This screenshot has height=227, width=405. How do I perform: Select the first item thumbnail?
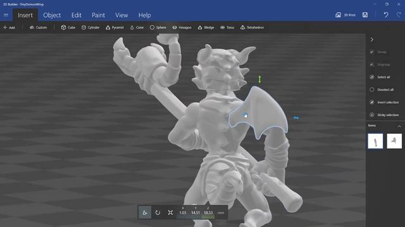click(x=375, y=141)
